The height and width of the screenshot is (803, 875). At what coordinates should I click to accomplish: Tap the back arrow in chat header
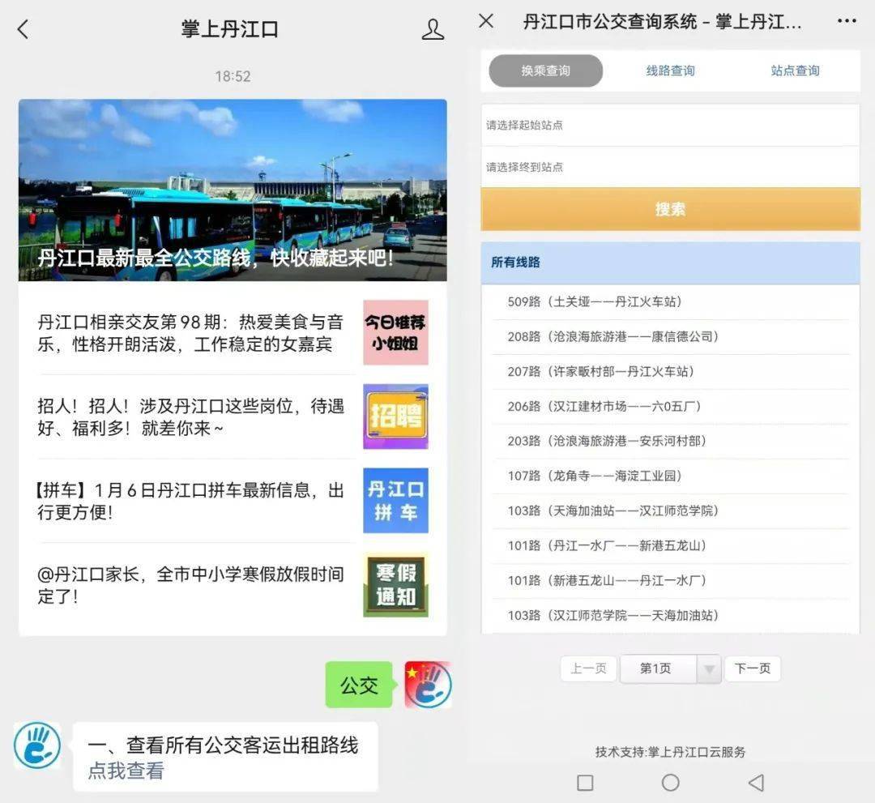click(x=23, y=29)
